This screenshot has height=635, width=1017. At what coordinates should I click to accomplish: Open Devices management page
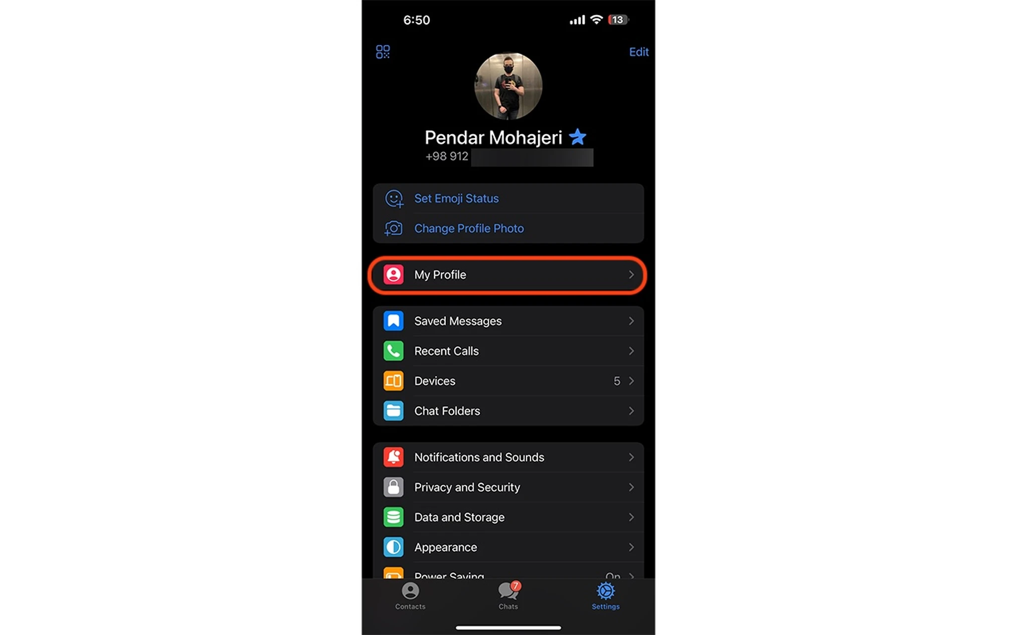(x=508, y=381)
